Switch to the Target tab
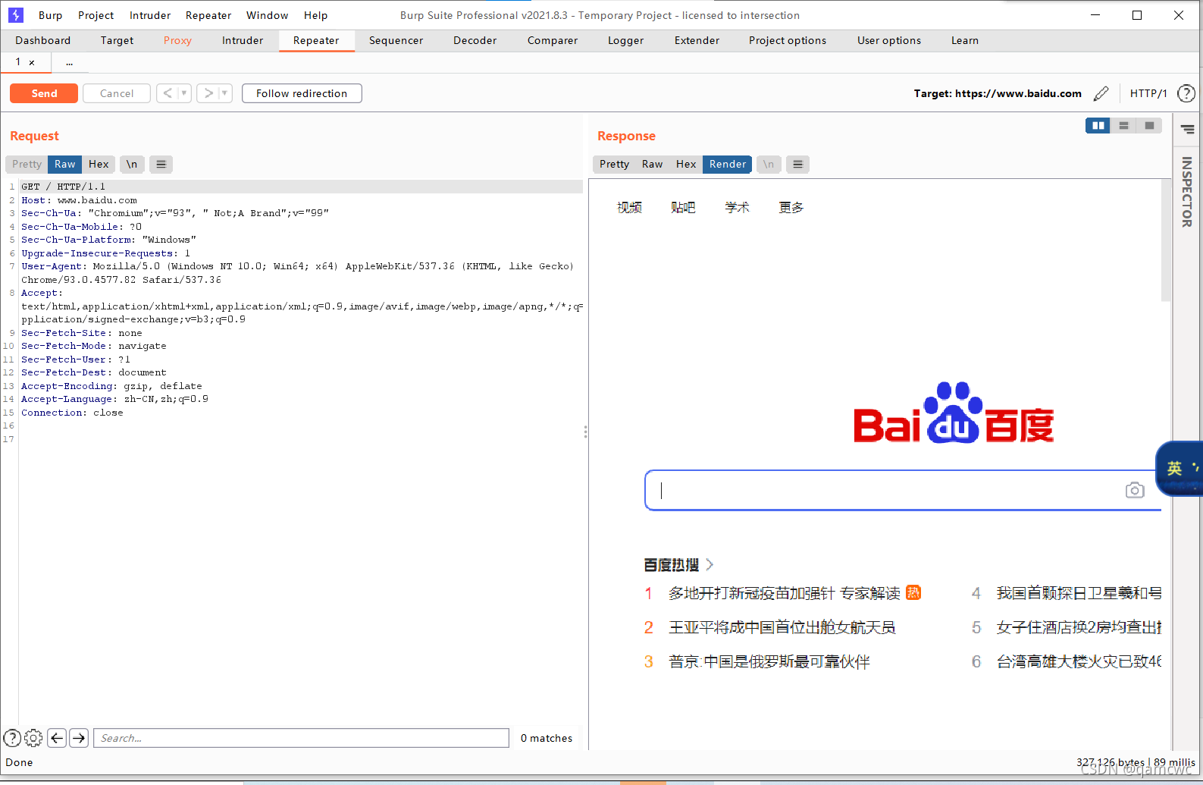 (117, 40)
